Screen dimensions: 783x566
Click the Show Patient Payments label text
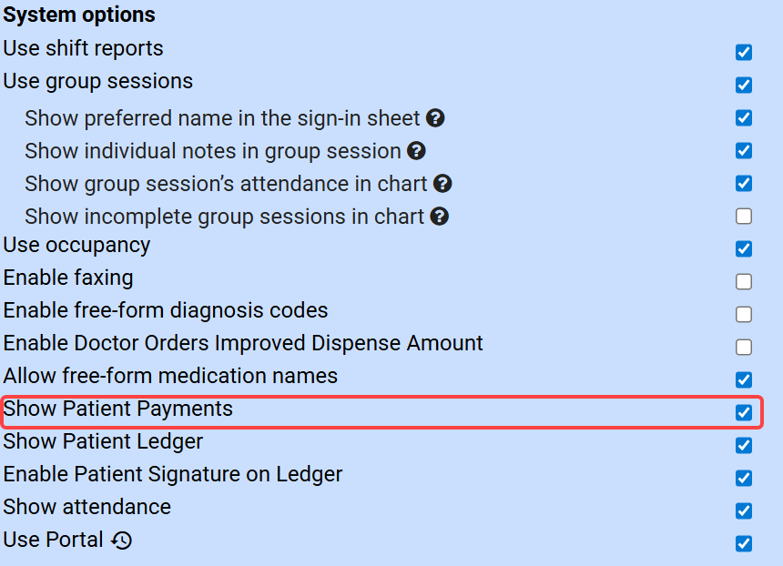pyautogui.click(x=118, y=409)
